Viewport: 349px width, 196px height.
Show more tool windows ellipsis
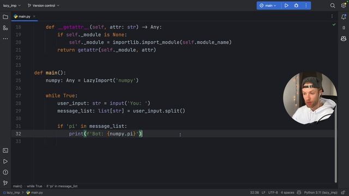coord(5,39)
